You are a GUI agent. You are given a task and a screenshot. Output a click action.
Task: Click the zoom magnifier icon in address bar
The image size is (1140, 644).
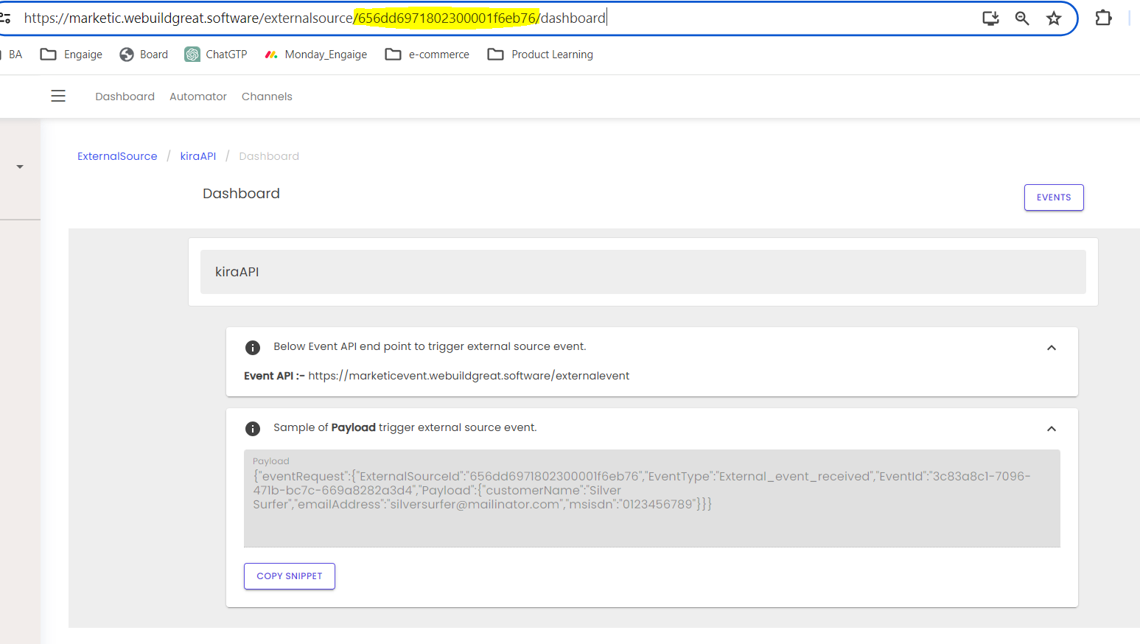[x=1022, y=18]
